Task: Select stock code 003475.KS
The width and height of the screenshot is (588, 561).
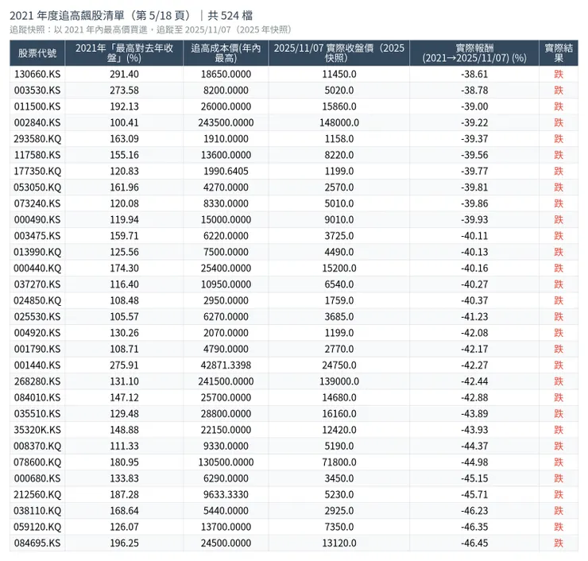Action: coord(37,236)
